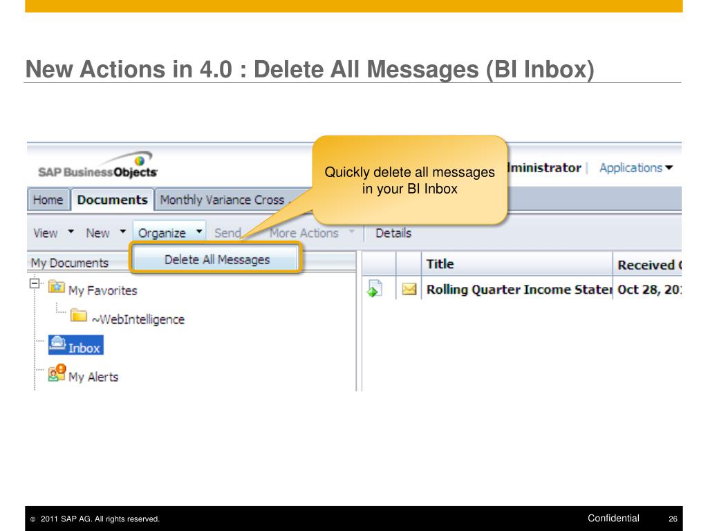Click the My Alerts icon
This screenshot has height=531, width=708.
(57, 373)
